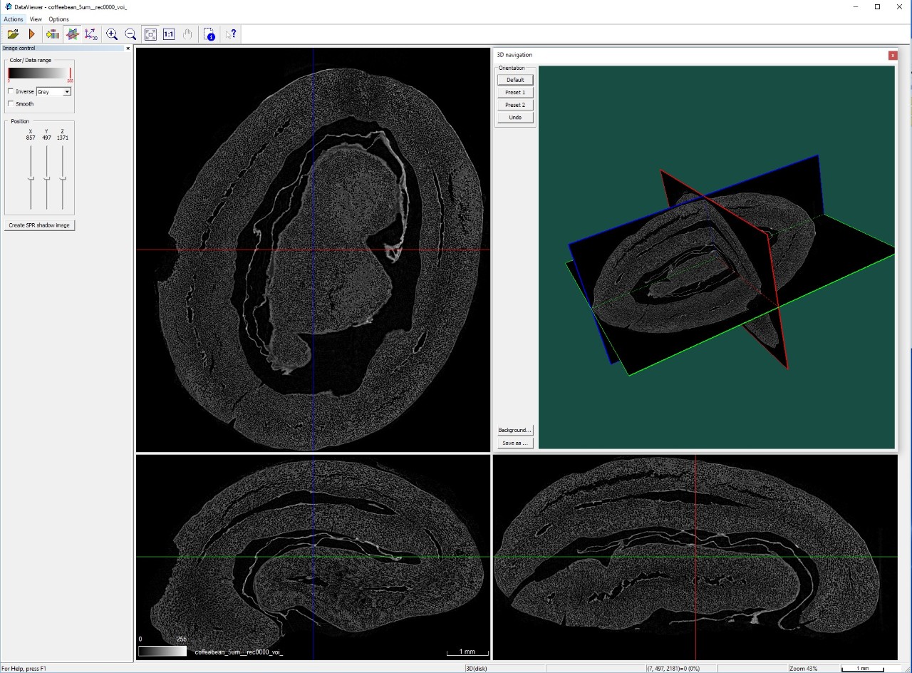Screen dimensions: 912x673
Task: Open the Options menu
Action: point(58,19)
